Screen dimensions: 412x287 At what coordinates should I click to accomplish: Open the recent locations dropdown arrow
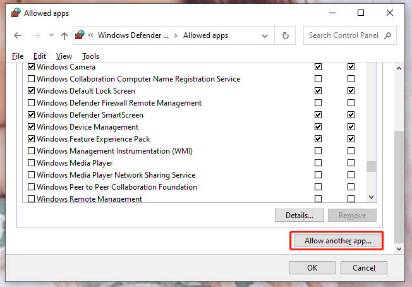[x=51, y=35]
